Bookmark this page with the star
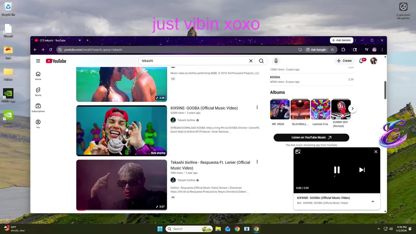Screen dimensions: 416x234 pos(332,50)
